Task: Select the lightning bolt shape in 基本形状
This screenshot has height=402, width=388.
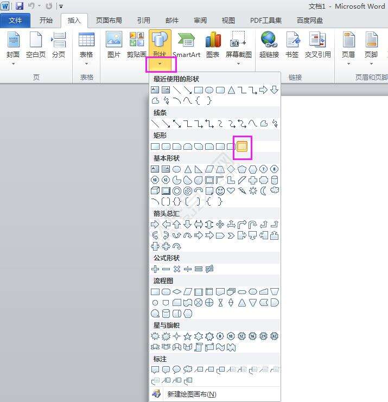Action: click(x=242, y=191)
